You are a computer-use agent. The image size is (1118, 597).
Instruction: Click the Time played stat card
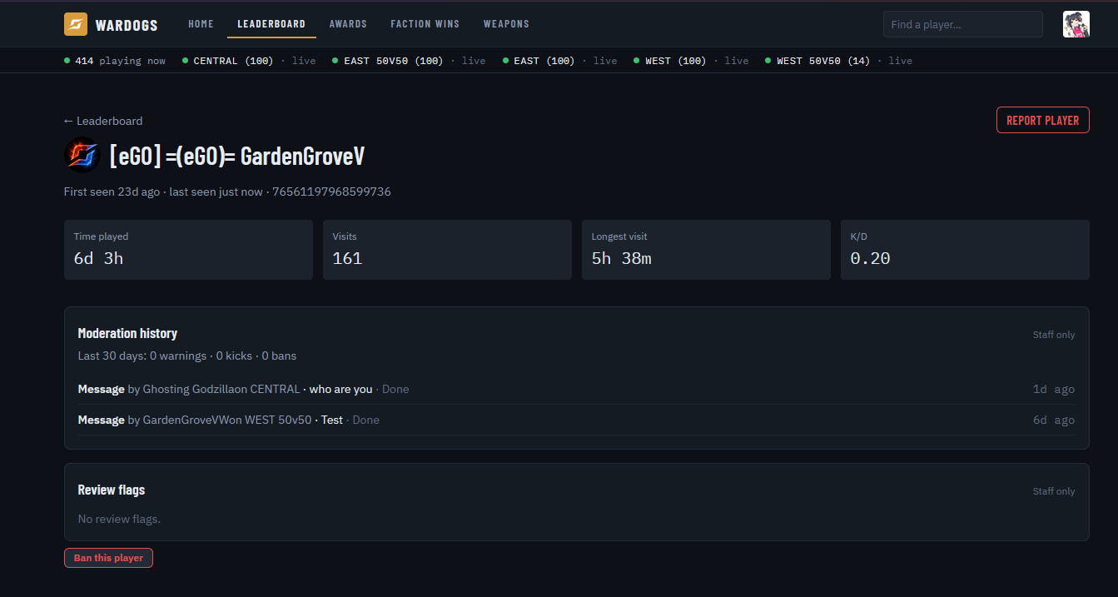coord(188,250)
